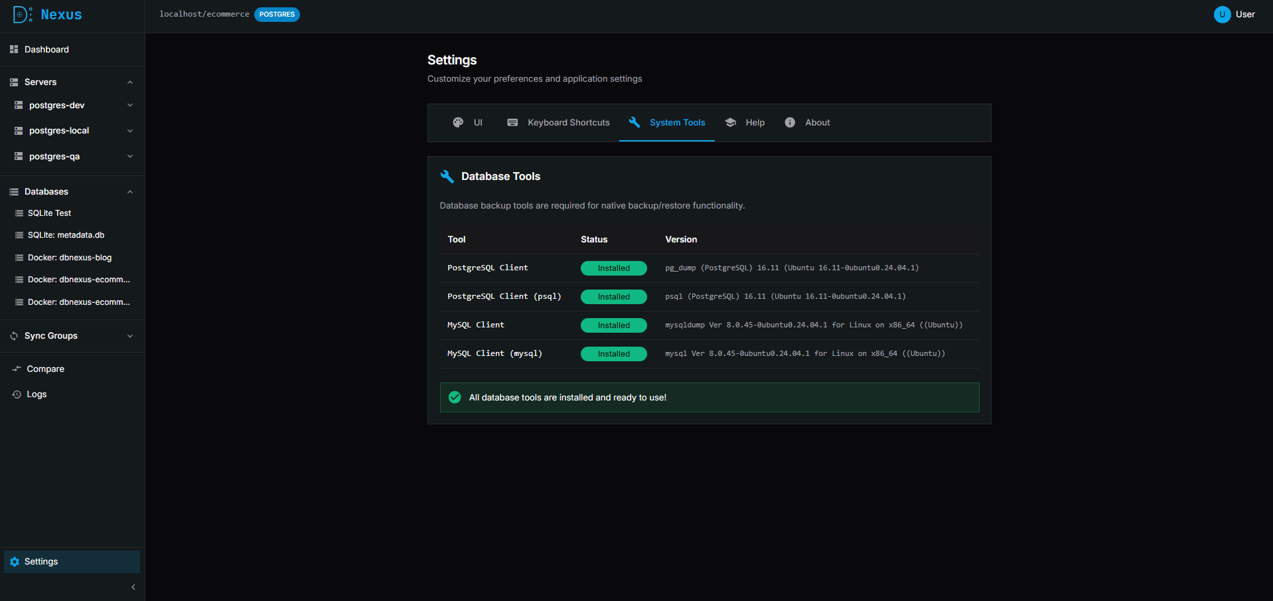
Task: Select SQLite: metadata.db database
Action: [66, 235]
